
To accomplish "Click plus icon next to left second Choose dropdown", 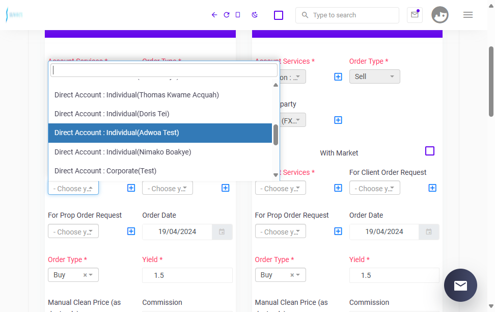I will click(226, 188).
